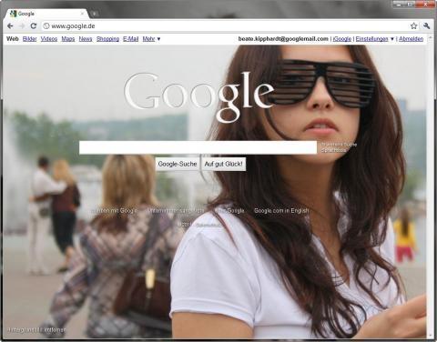Open the Shopping link
Screen dimensions: 437x342
pos(107,39)
